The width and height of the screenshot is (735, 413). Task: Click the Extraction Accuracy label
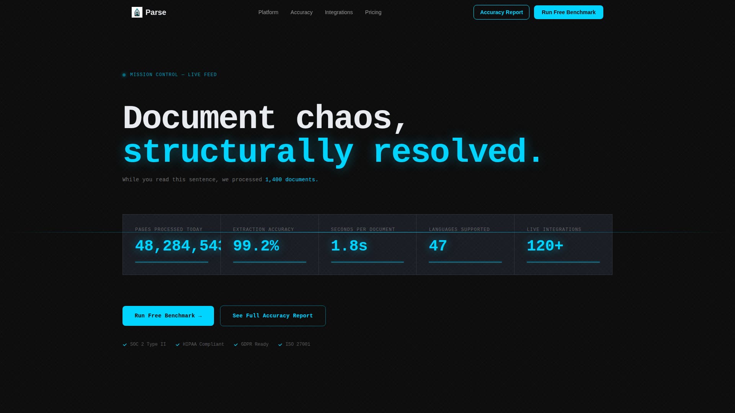click(263, 229)
